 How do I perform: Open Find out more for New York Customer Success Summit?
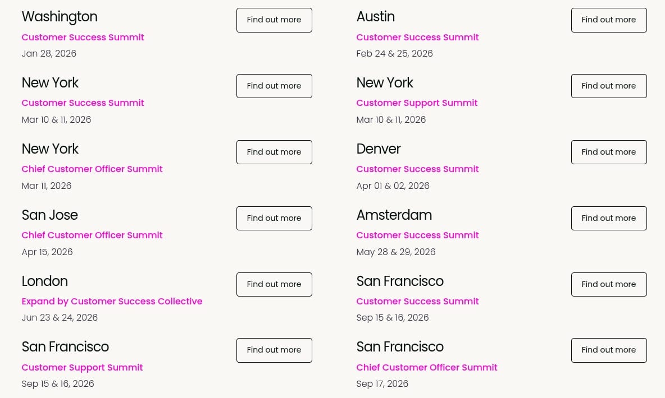(274, 86)
